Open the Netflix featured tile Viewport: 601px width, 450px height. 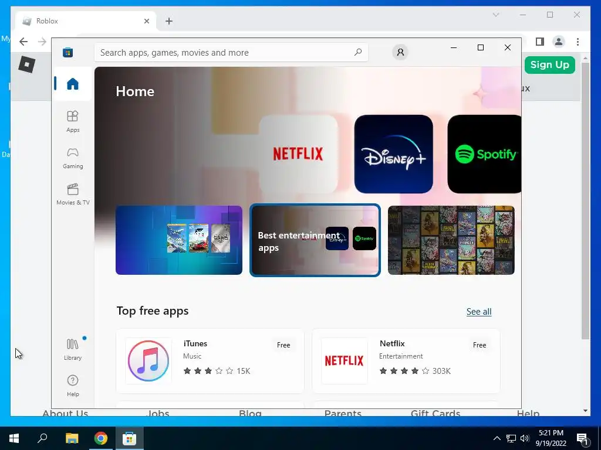click(x=298, y=154)
